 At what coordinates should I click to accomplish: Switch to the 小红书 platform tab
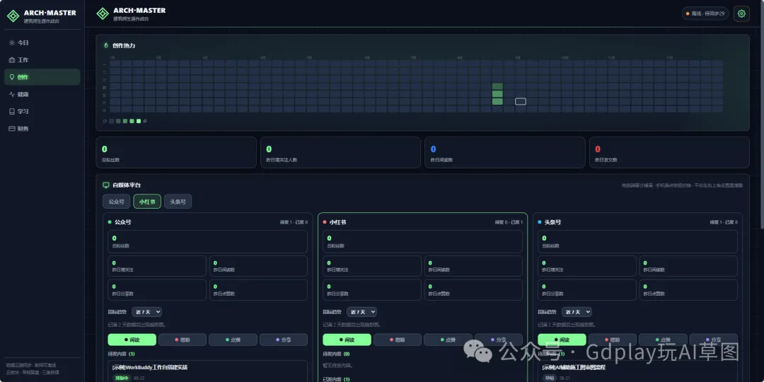(147, 201)
